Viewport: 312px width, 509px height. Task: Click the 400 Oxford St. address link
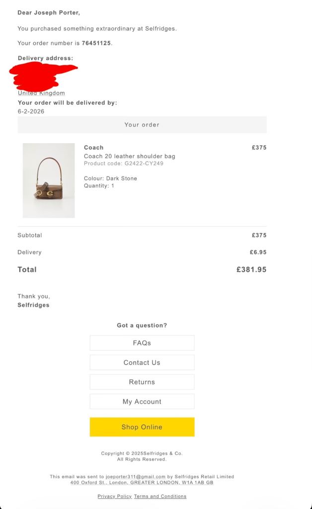coord(142,482)
